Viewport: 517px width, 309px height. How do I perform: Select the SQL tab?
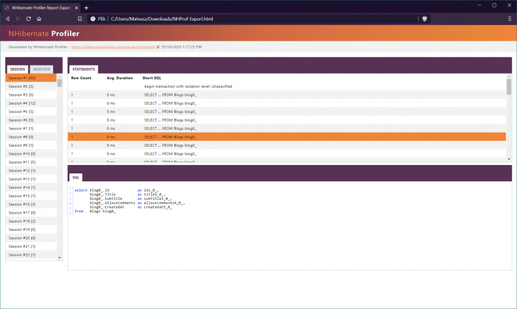[76, 178]
